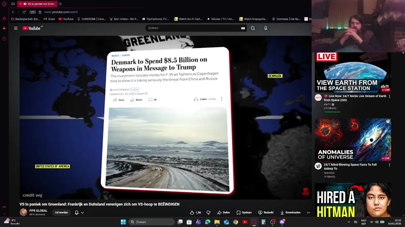405x227 pixels.
Task: Open the PPR GLOBAL channel name link
Action: [x=38, y=211]
